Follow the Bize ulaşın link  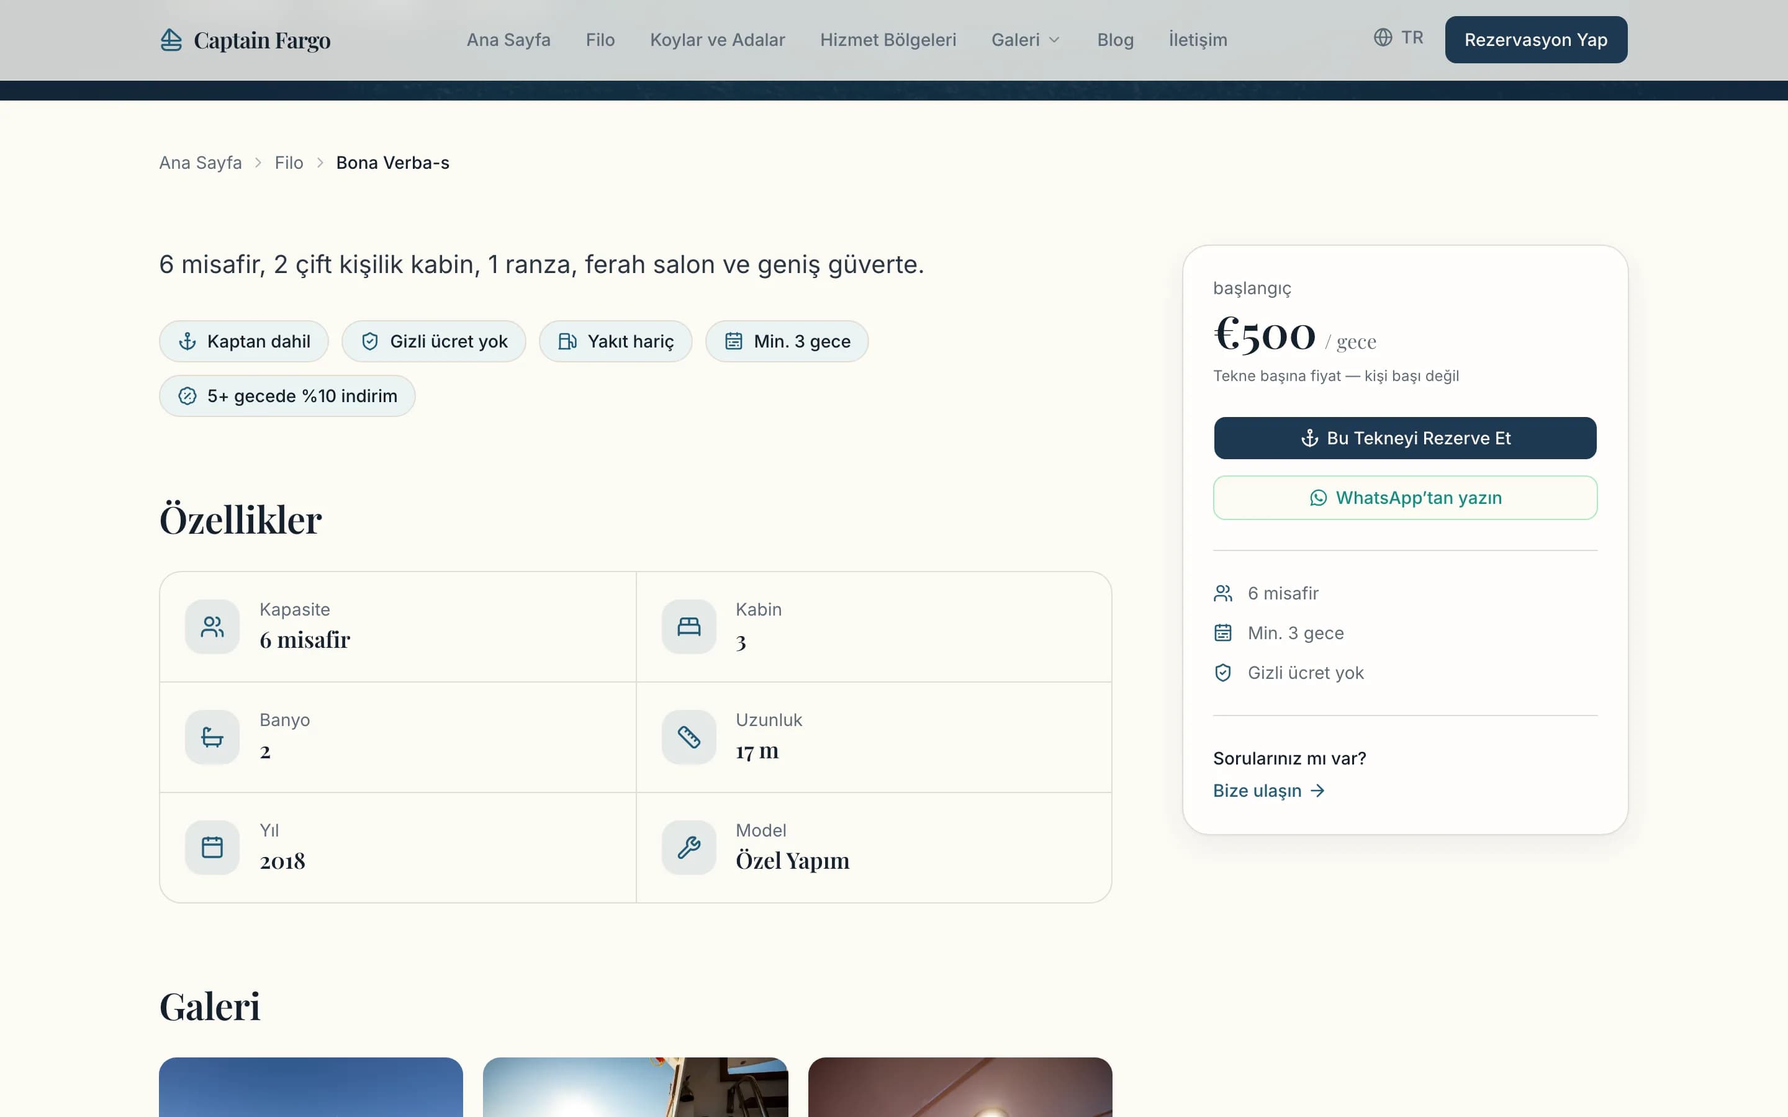click(1268, 791)
